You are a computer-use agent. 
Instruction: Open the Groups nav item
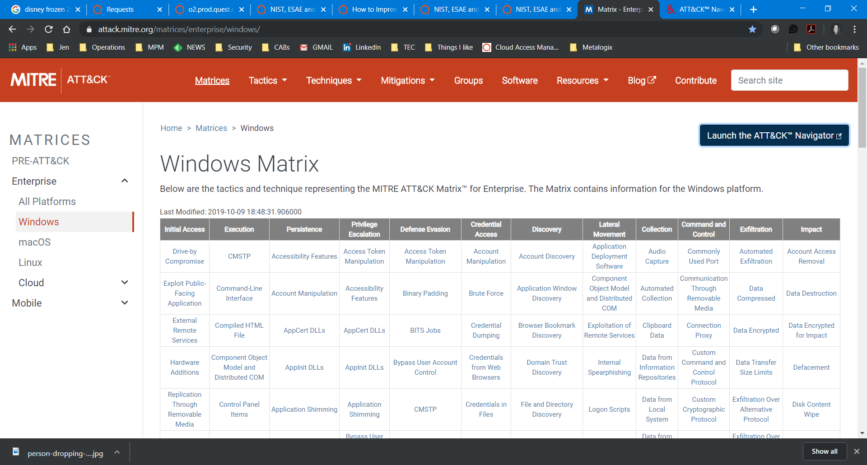[468, 80]
